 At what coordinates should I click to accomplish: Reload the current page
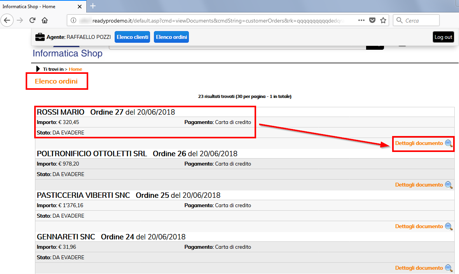33,20
